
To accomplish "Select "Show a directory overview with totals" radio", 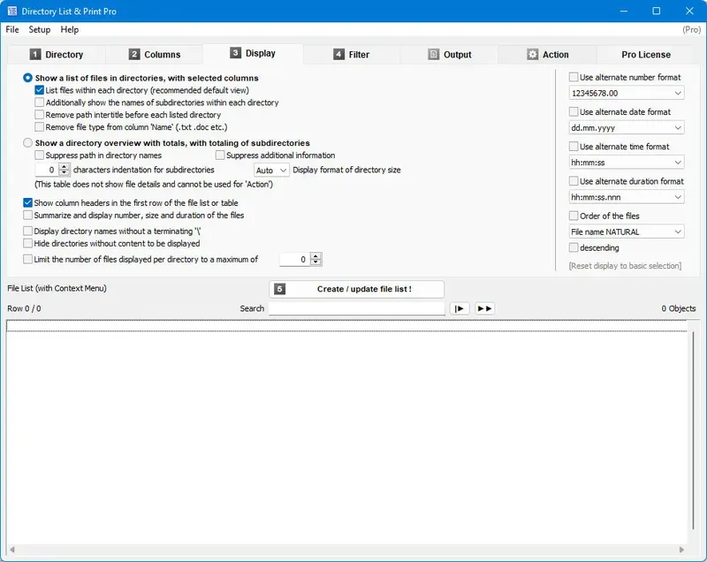I will [x=27, y=142].
